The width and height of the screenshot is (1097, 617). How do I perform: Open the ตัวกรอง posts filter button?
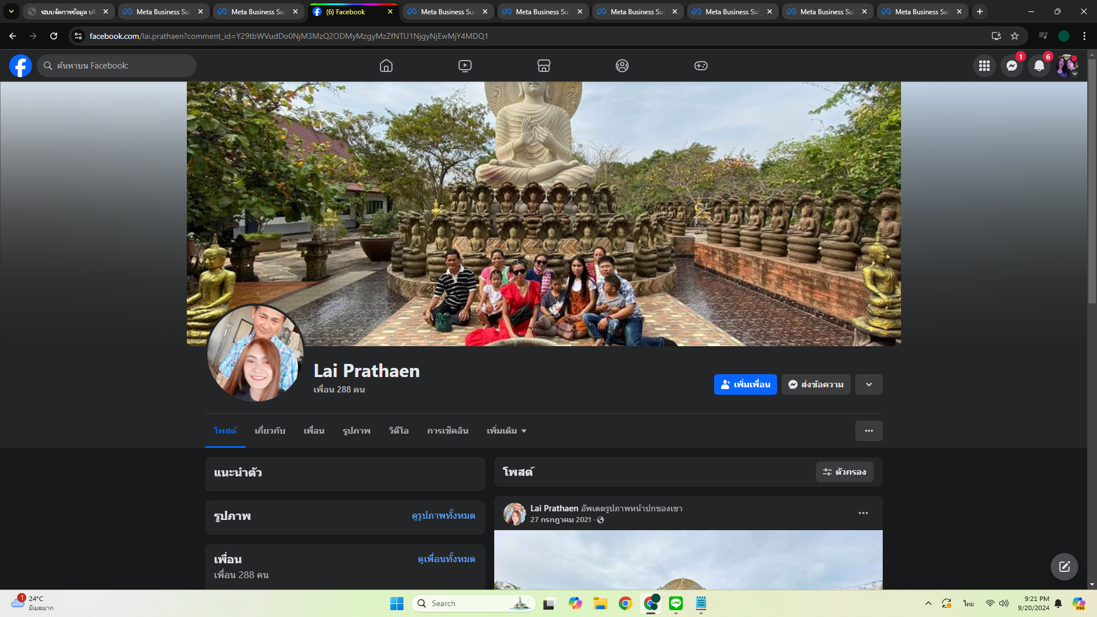(844, 472)
